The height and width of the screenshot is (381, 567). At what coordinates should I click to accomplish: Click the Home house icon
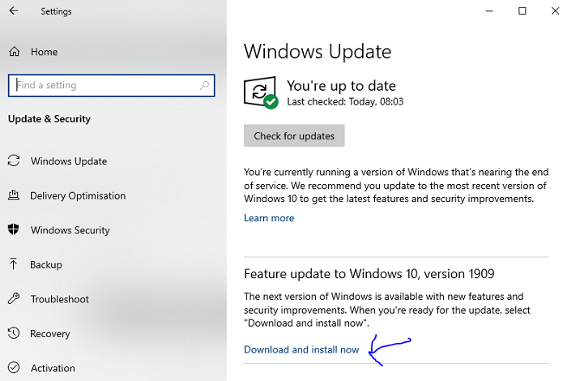tap(14, 52)
